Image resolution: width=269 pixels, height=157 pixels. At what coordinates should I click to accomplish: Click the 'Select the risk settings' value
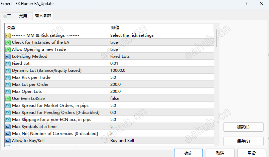(x=132, y=35)
